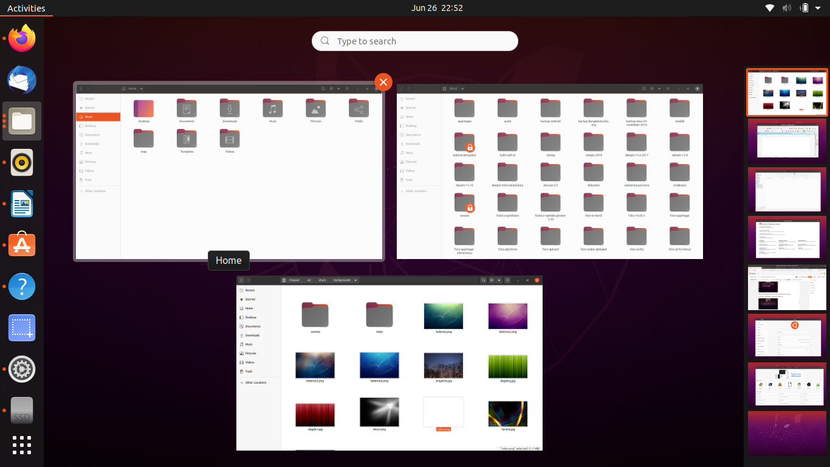Expand the backgrounds breadcrumb dropdown arrow
830x467 pixels.
356,280
